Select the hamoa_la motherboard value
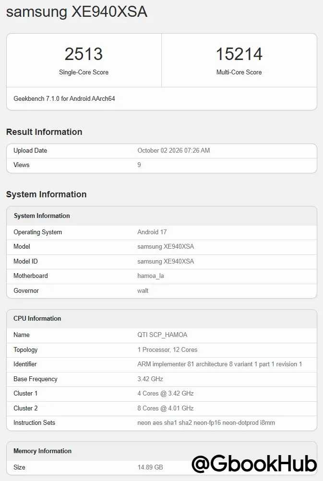The image size is (323, 481). [x=151, y=276]
